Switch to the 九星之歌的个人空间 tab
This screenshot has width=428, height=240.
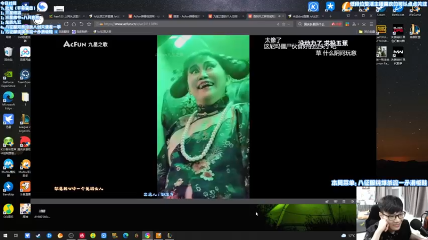click(226, 17)
